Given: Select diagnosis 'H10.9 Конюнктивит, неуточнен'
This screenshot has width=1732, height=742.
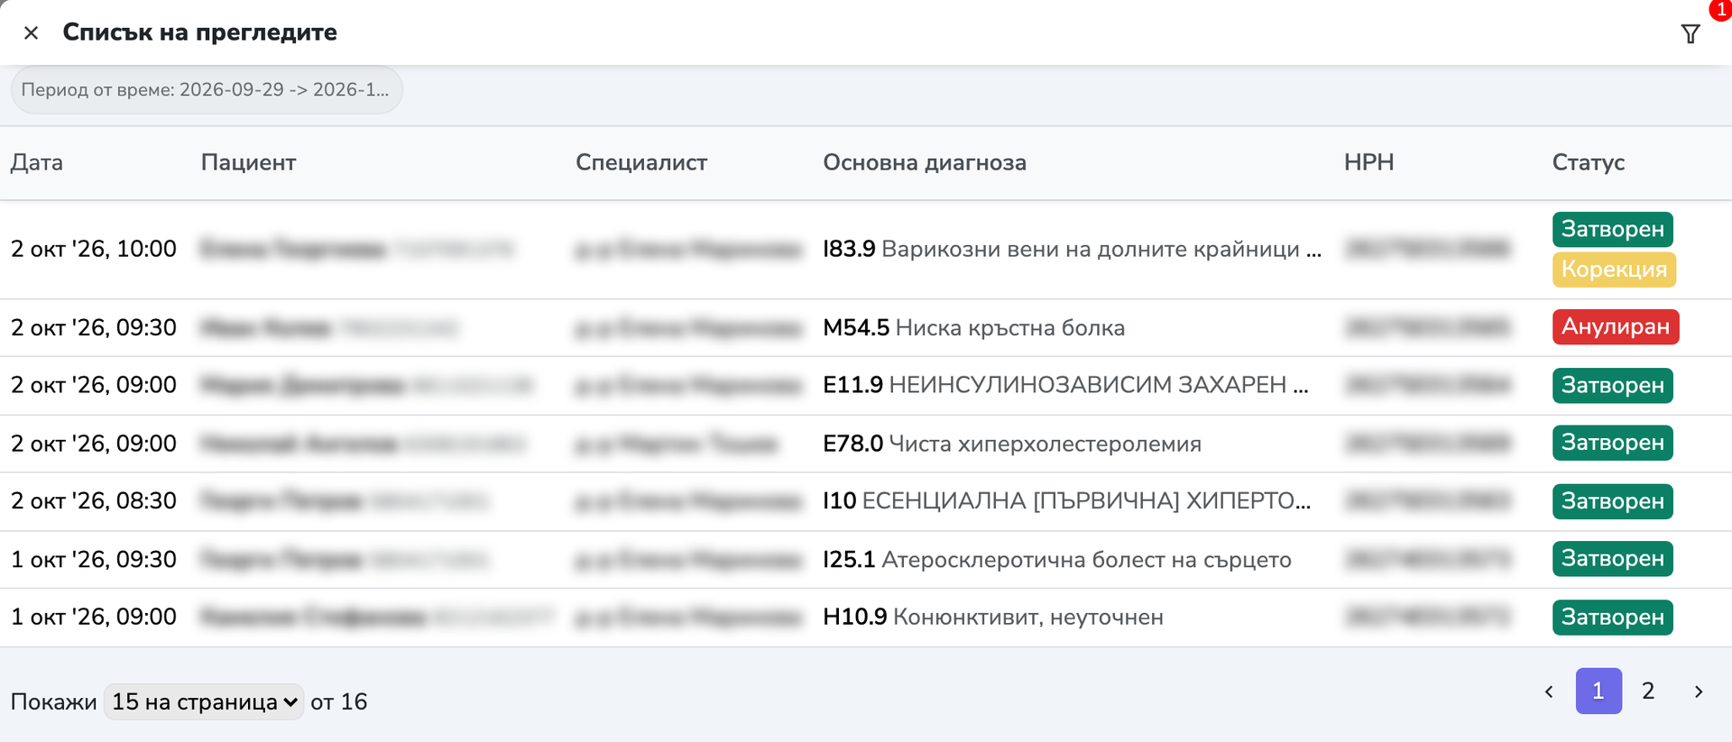Looking at the screenshot, I should (x=993, y=618).
